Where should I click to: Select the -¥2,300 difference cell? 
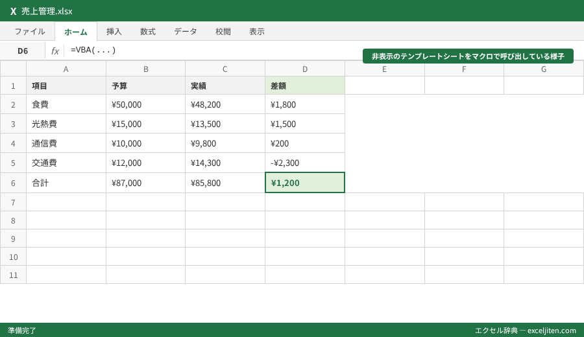pos(305,163)
